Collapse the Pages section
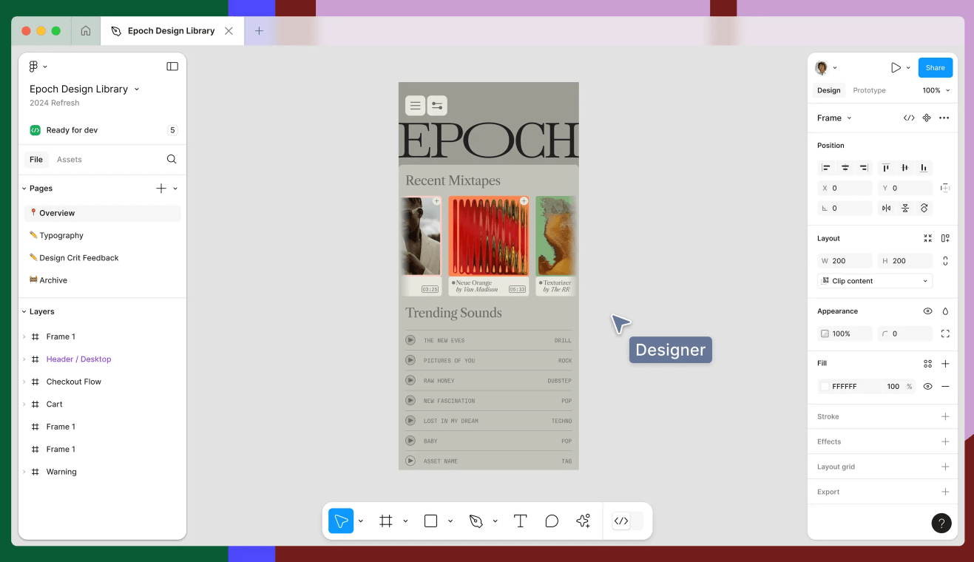This screenshot has height=562, width=974. 24,189
